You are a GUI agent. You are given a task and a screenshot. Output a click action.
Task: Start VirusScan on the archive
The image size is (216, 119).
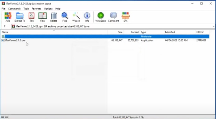(x=101, y=17)
